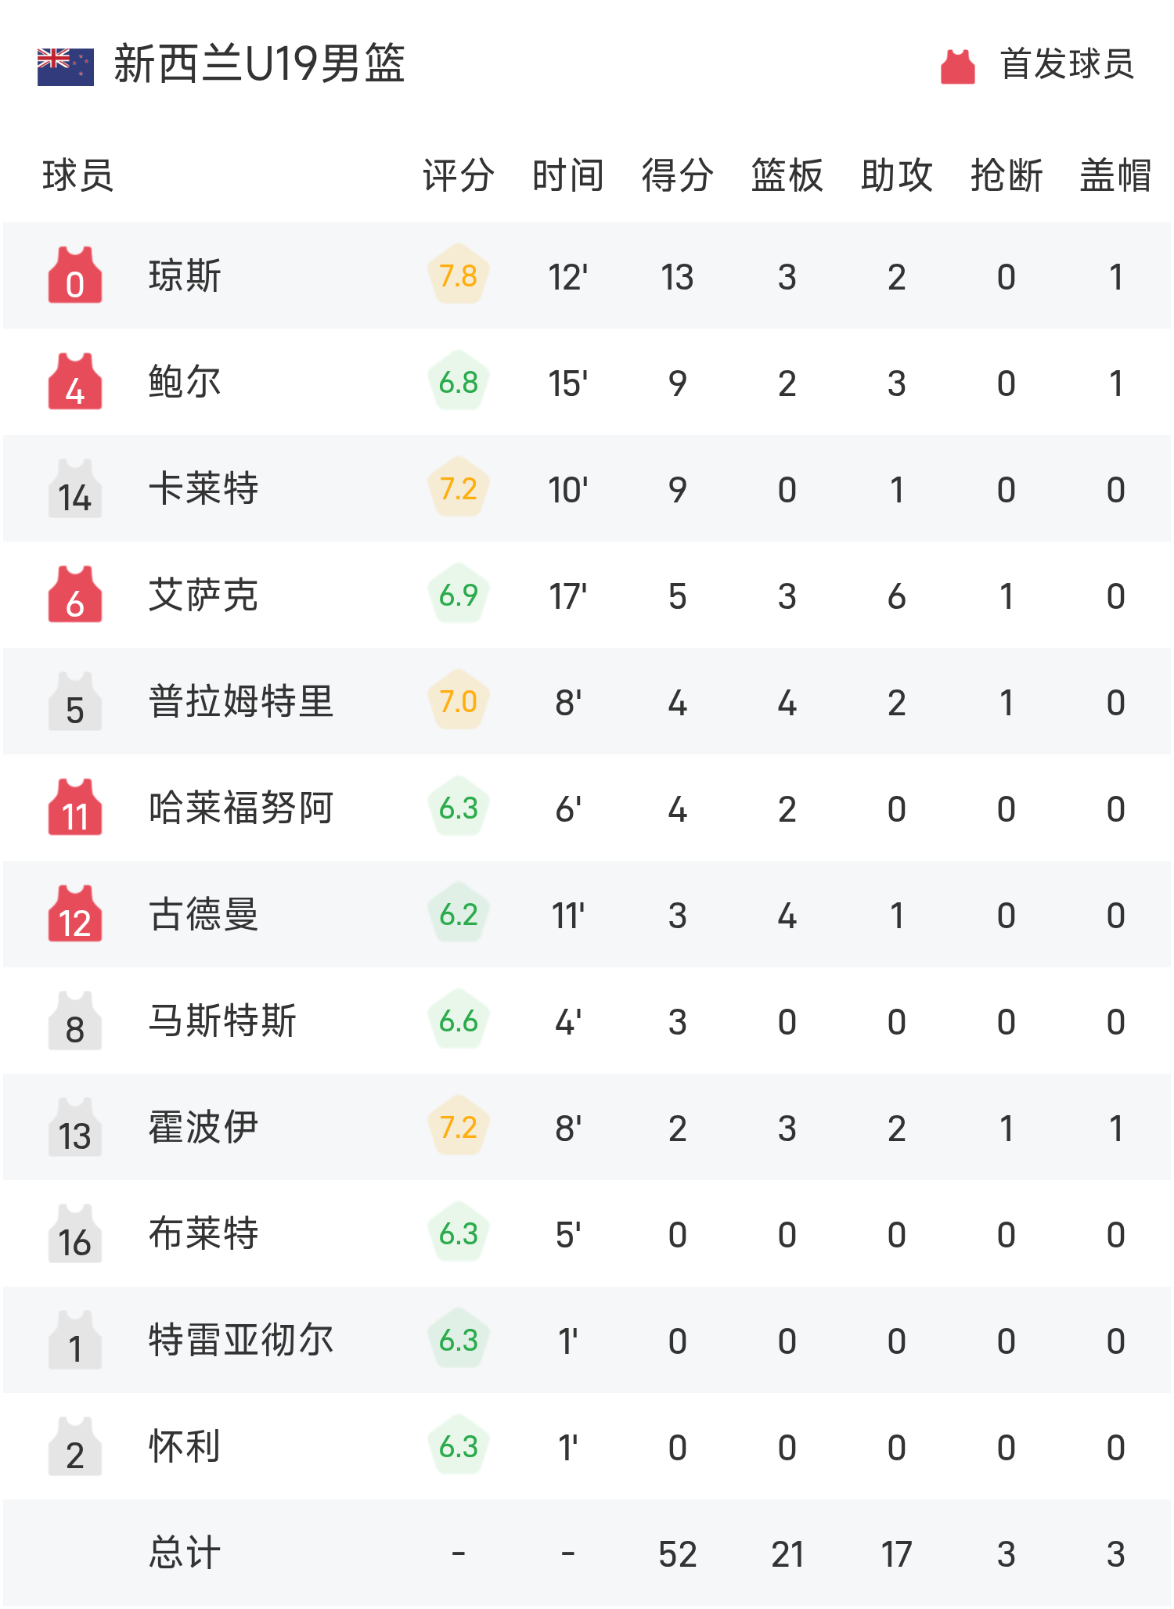Click the 首发球员 legend label
The image size is (1174, 1609).
click(x=1068, y=64)
